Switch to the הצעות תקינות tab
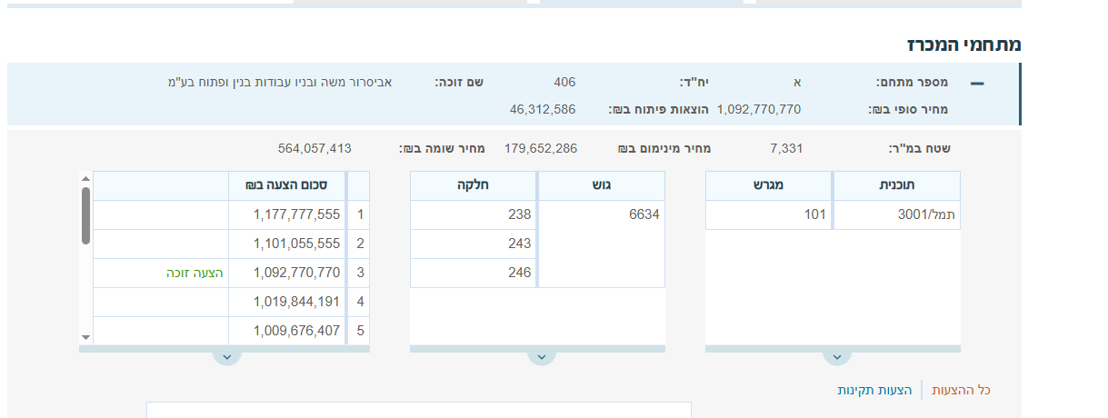The image size is (1108, 418). pos(874,390)
